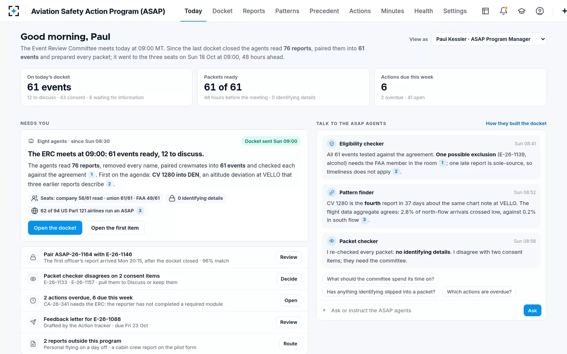Open the Minutes tab
The height and width of the screenshot is (354, 567).
tap(393, 11)
